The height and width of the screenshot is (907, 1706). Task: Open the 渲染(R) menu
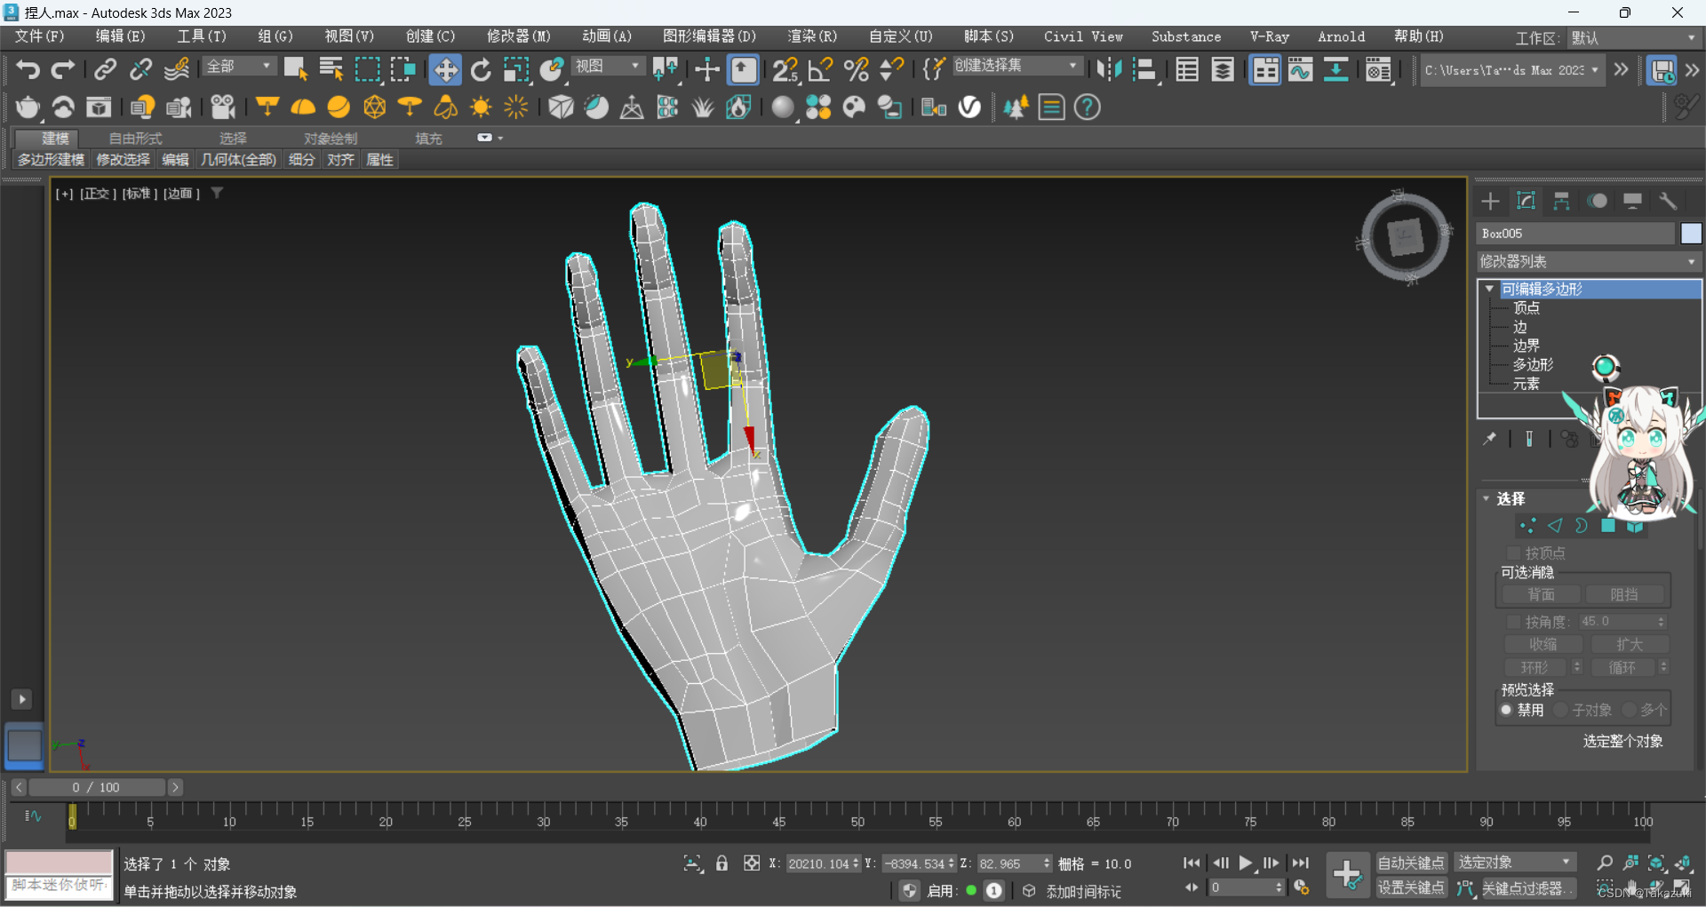click(x=811, y=36)
